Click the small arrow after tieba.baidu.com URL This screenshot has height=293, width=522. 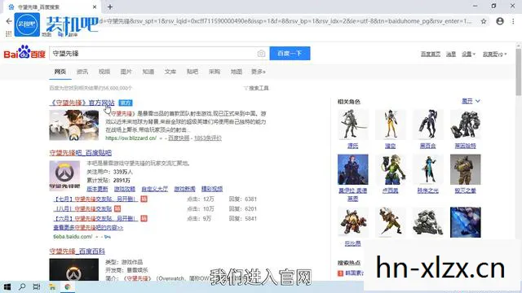point(97,237)
